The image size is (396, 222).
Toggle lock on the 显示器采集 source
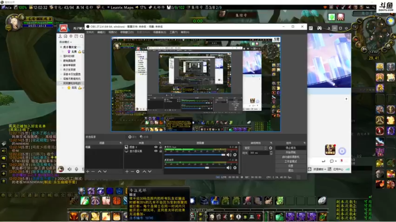tap(160, 151)
